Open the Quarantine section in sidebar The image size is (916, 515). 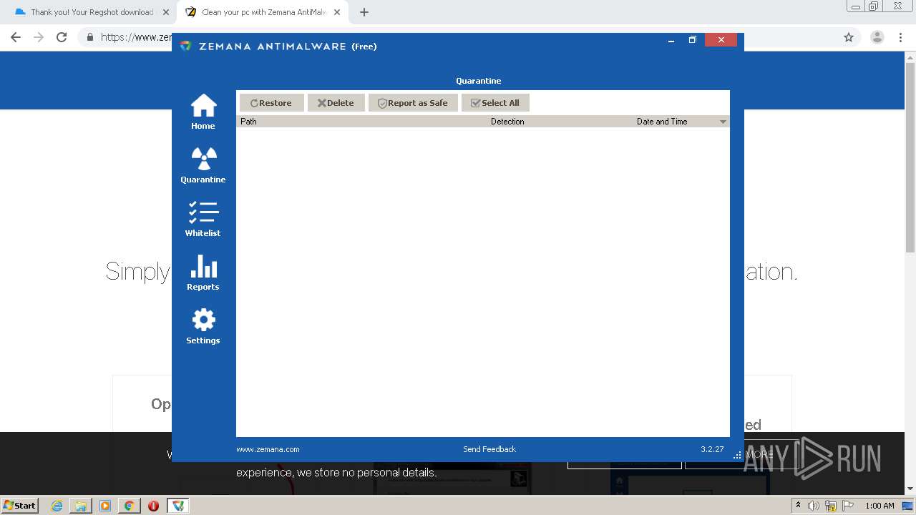(203, 166)
